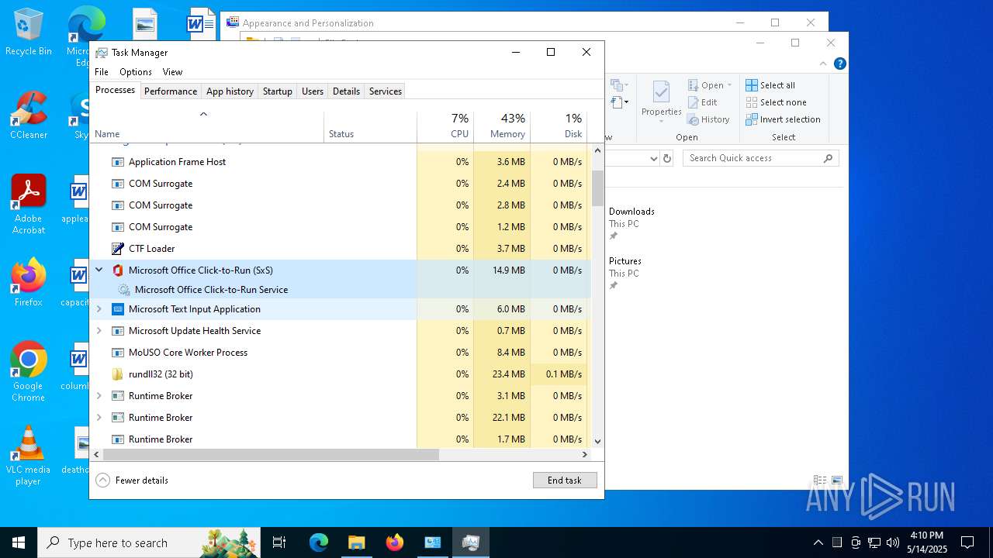Switch Explorer to details view icon

point(819,480)
